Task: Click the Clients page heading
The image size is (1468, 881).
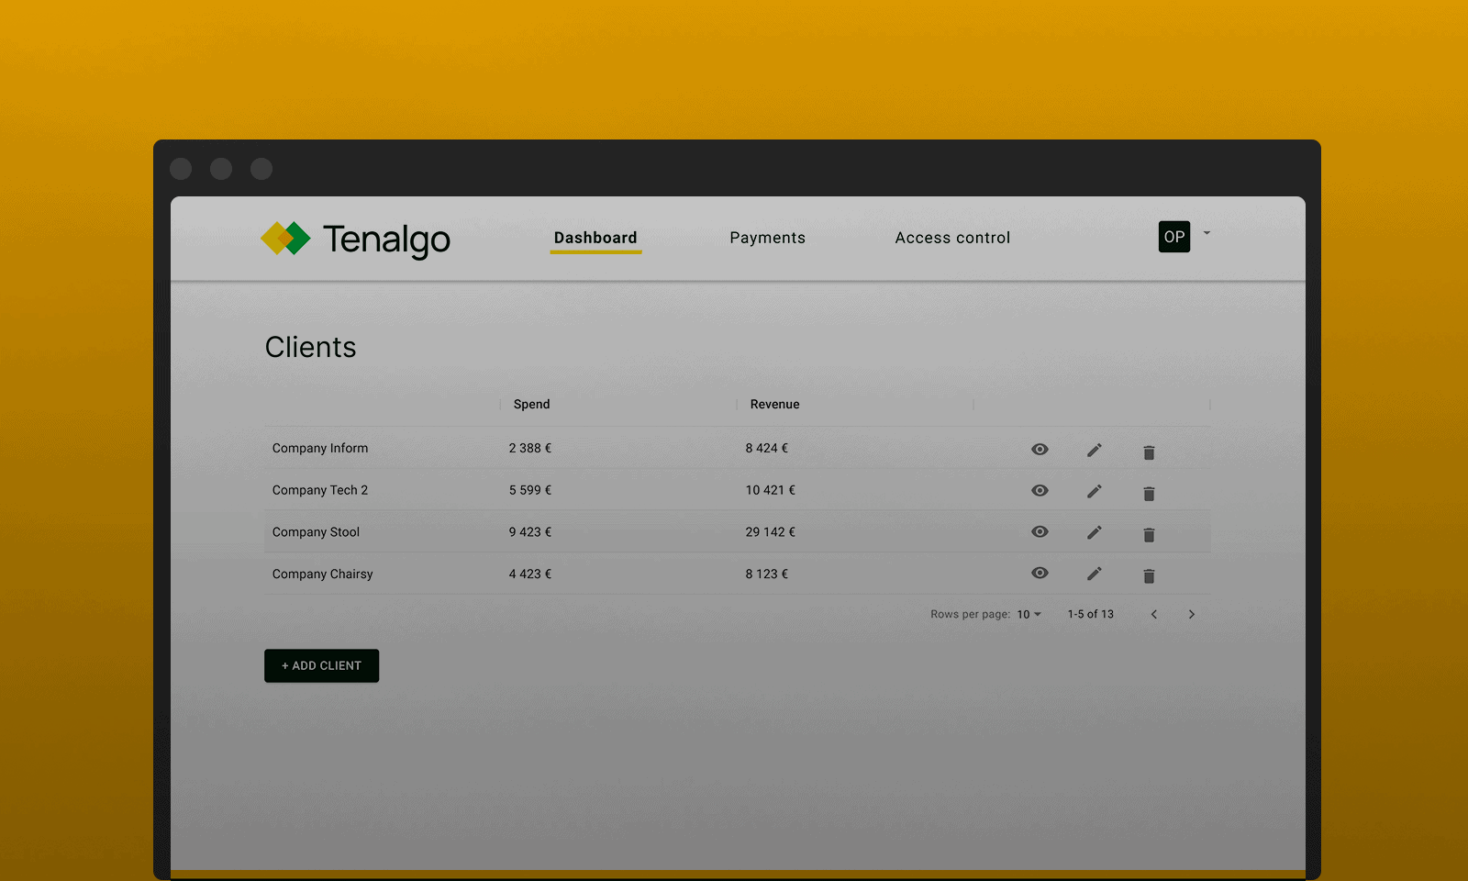Action: 310,347
